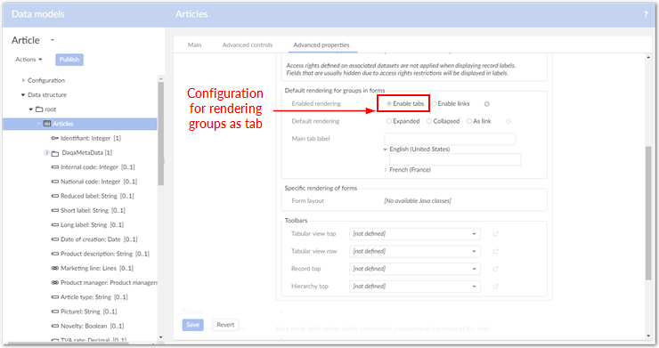Expand the Configuration tree node
Image resolution: width=659 pixels, height=348 pixels.
[x=23, y=80]
